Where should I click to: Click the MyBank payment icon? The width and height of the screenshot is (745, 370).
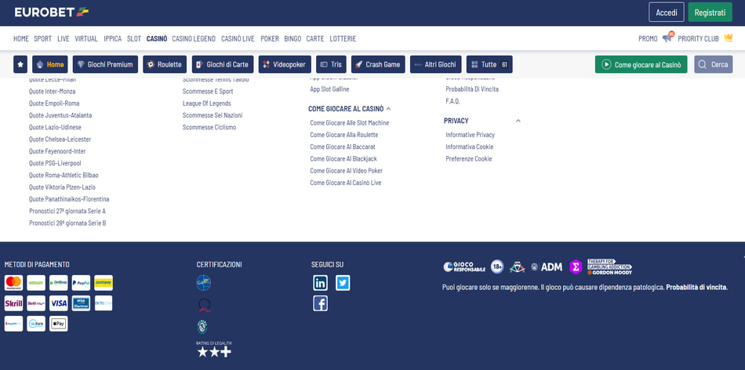(36, 324)
